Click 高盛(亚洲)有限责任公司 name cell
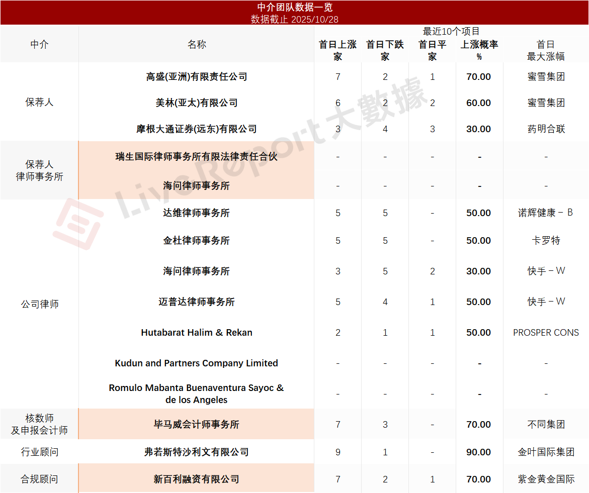This screenshot has height=493, width=589. (x=197, y=76)
